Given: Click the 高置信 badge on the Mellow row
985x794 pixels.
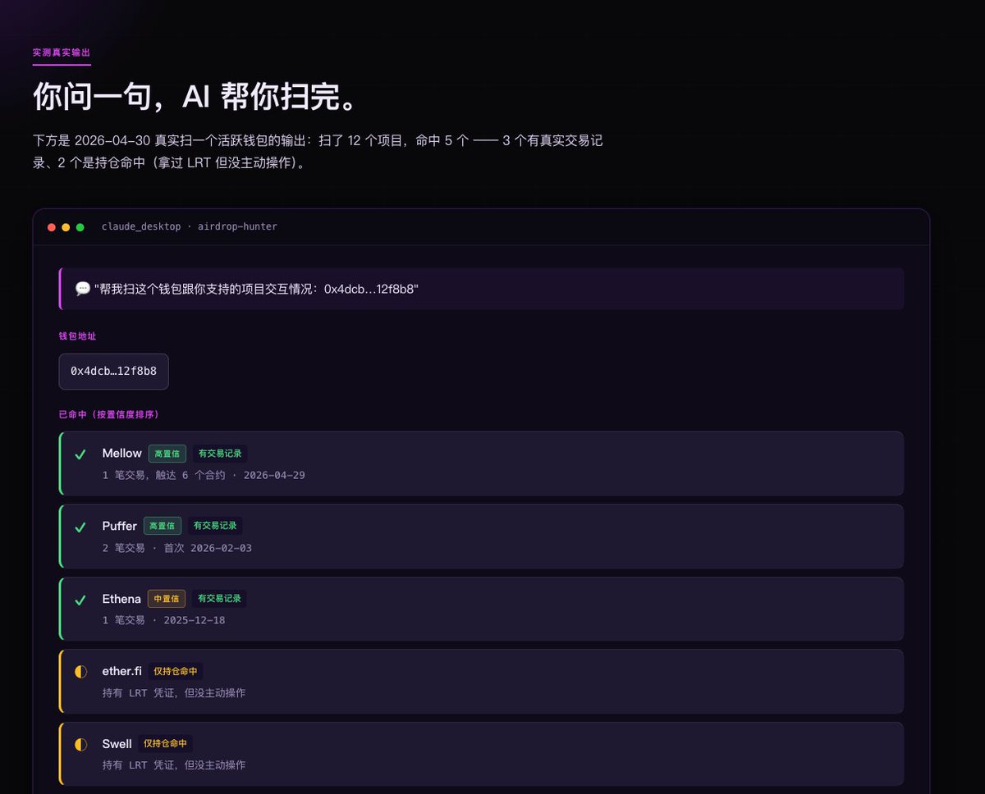Looking at the screenshot, I should (x=167, y=454).
